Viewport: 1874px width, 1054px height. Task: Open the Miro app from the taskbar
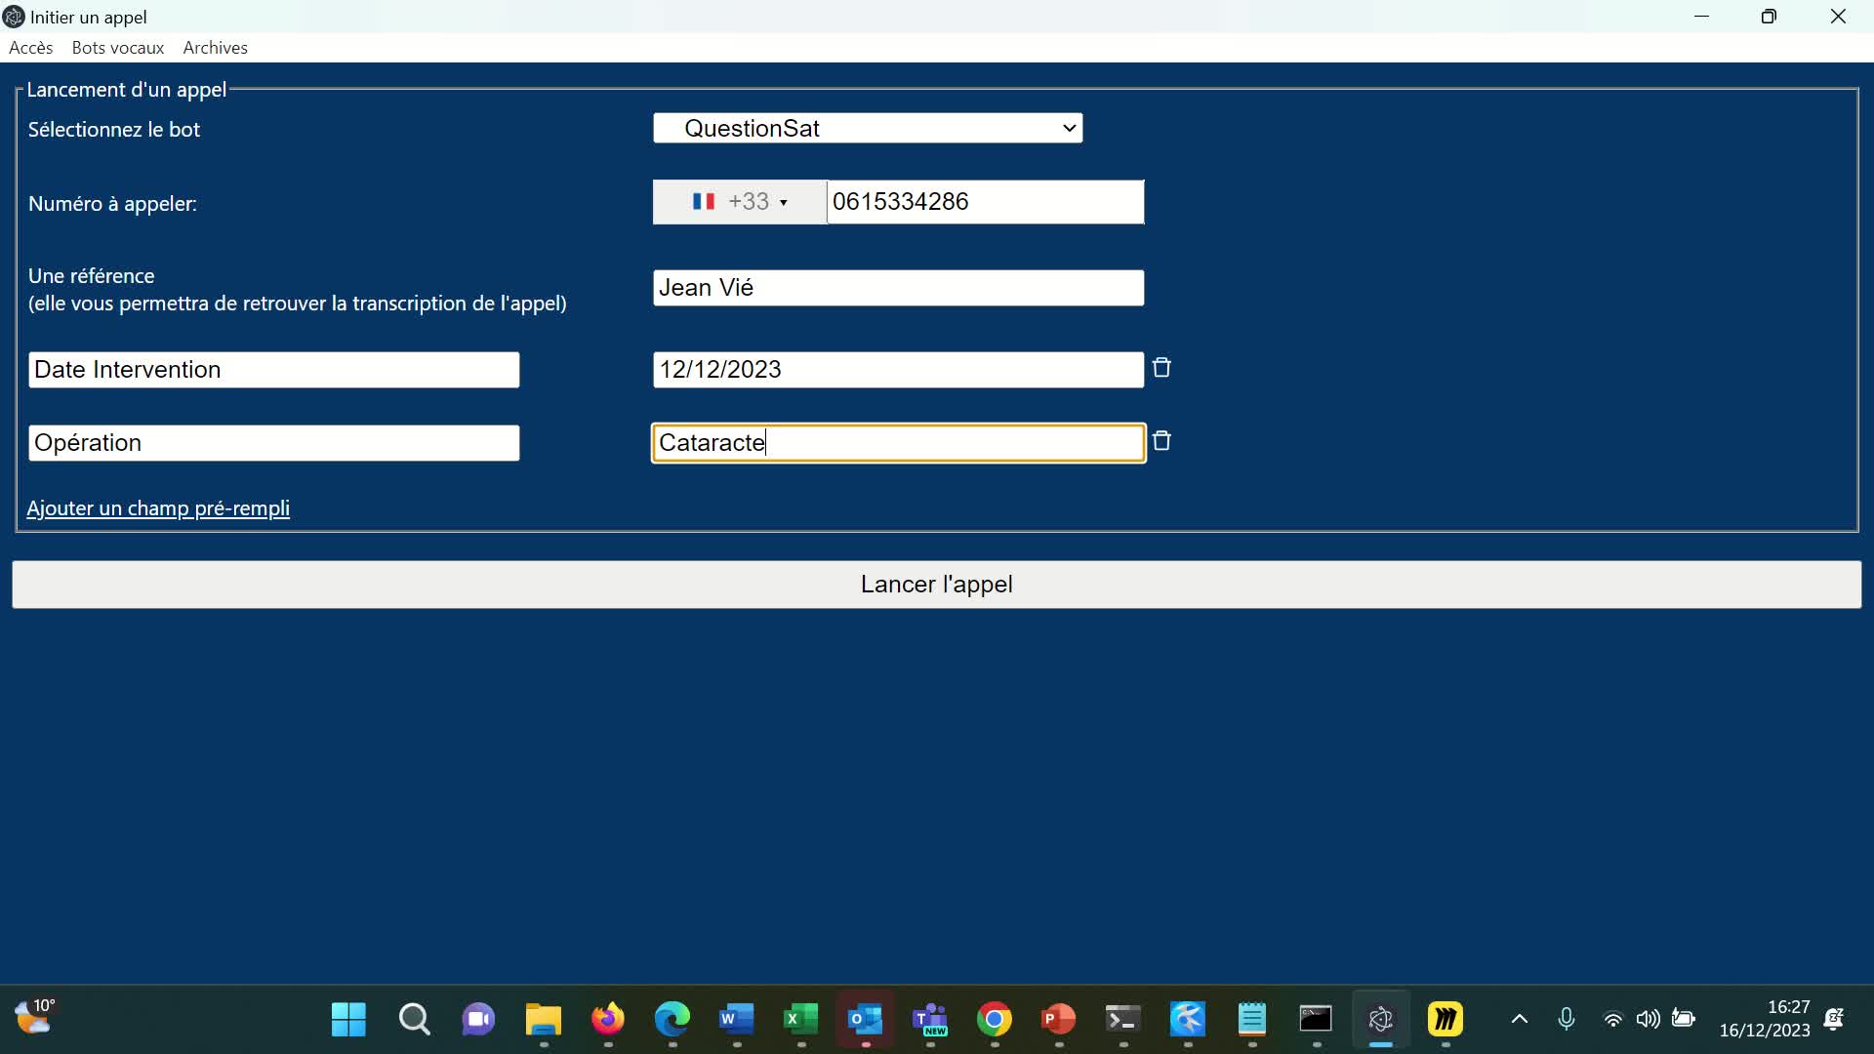click(1445, 1020)
